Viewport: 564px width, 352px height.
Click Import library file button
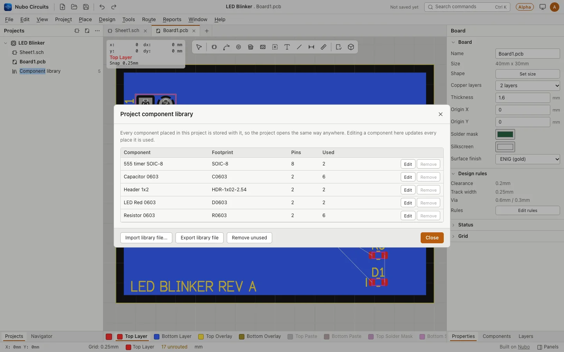146,238
